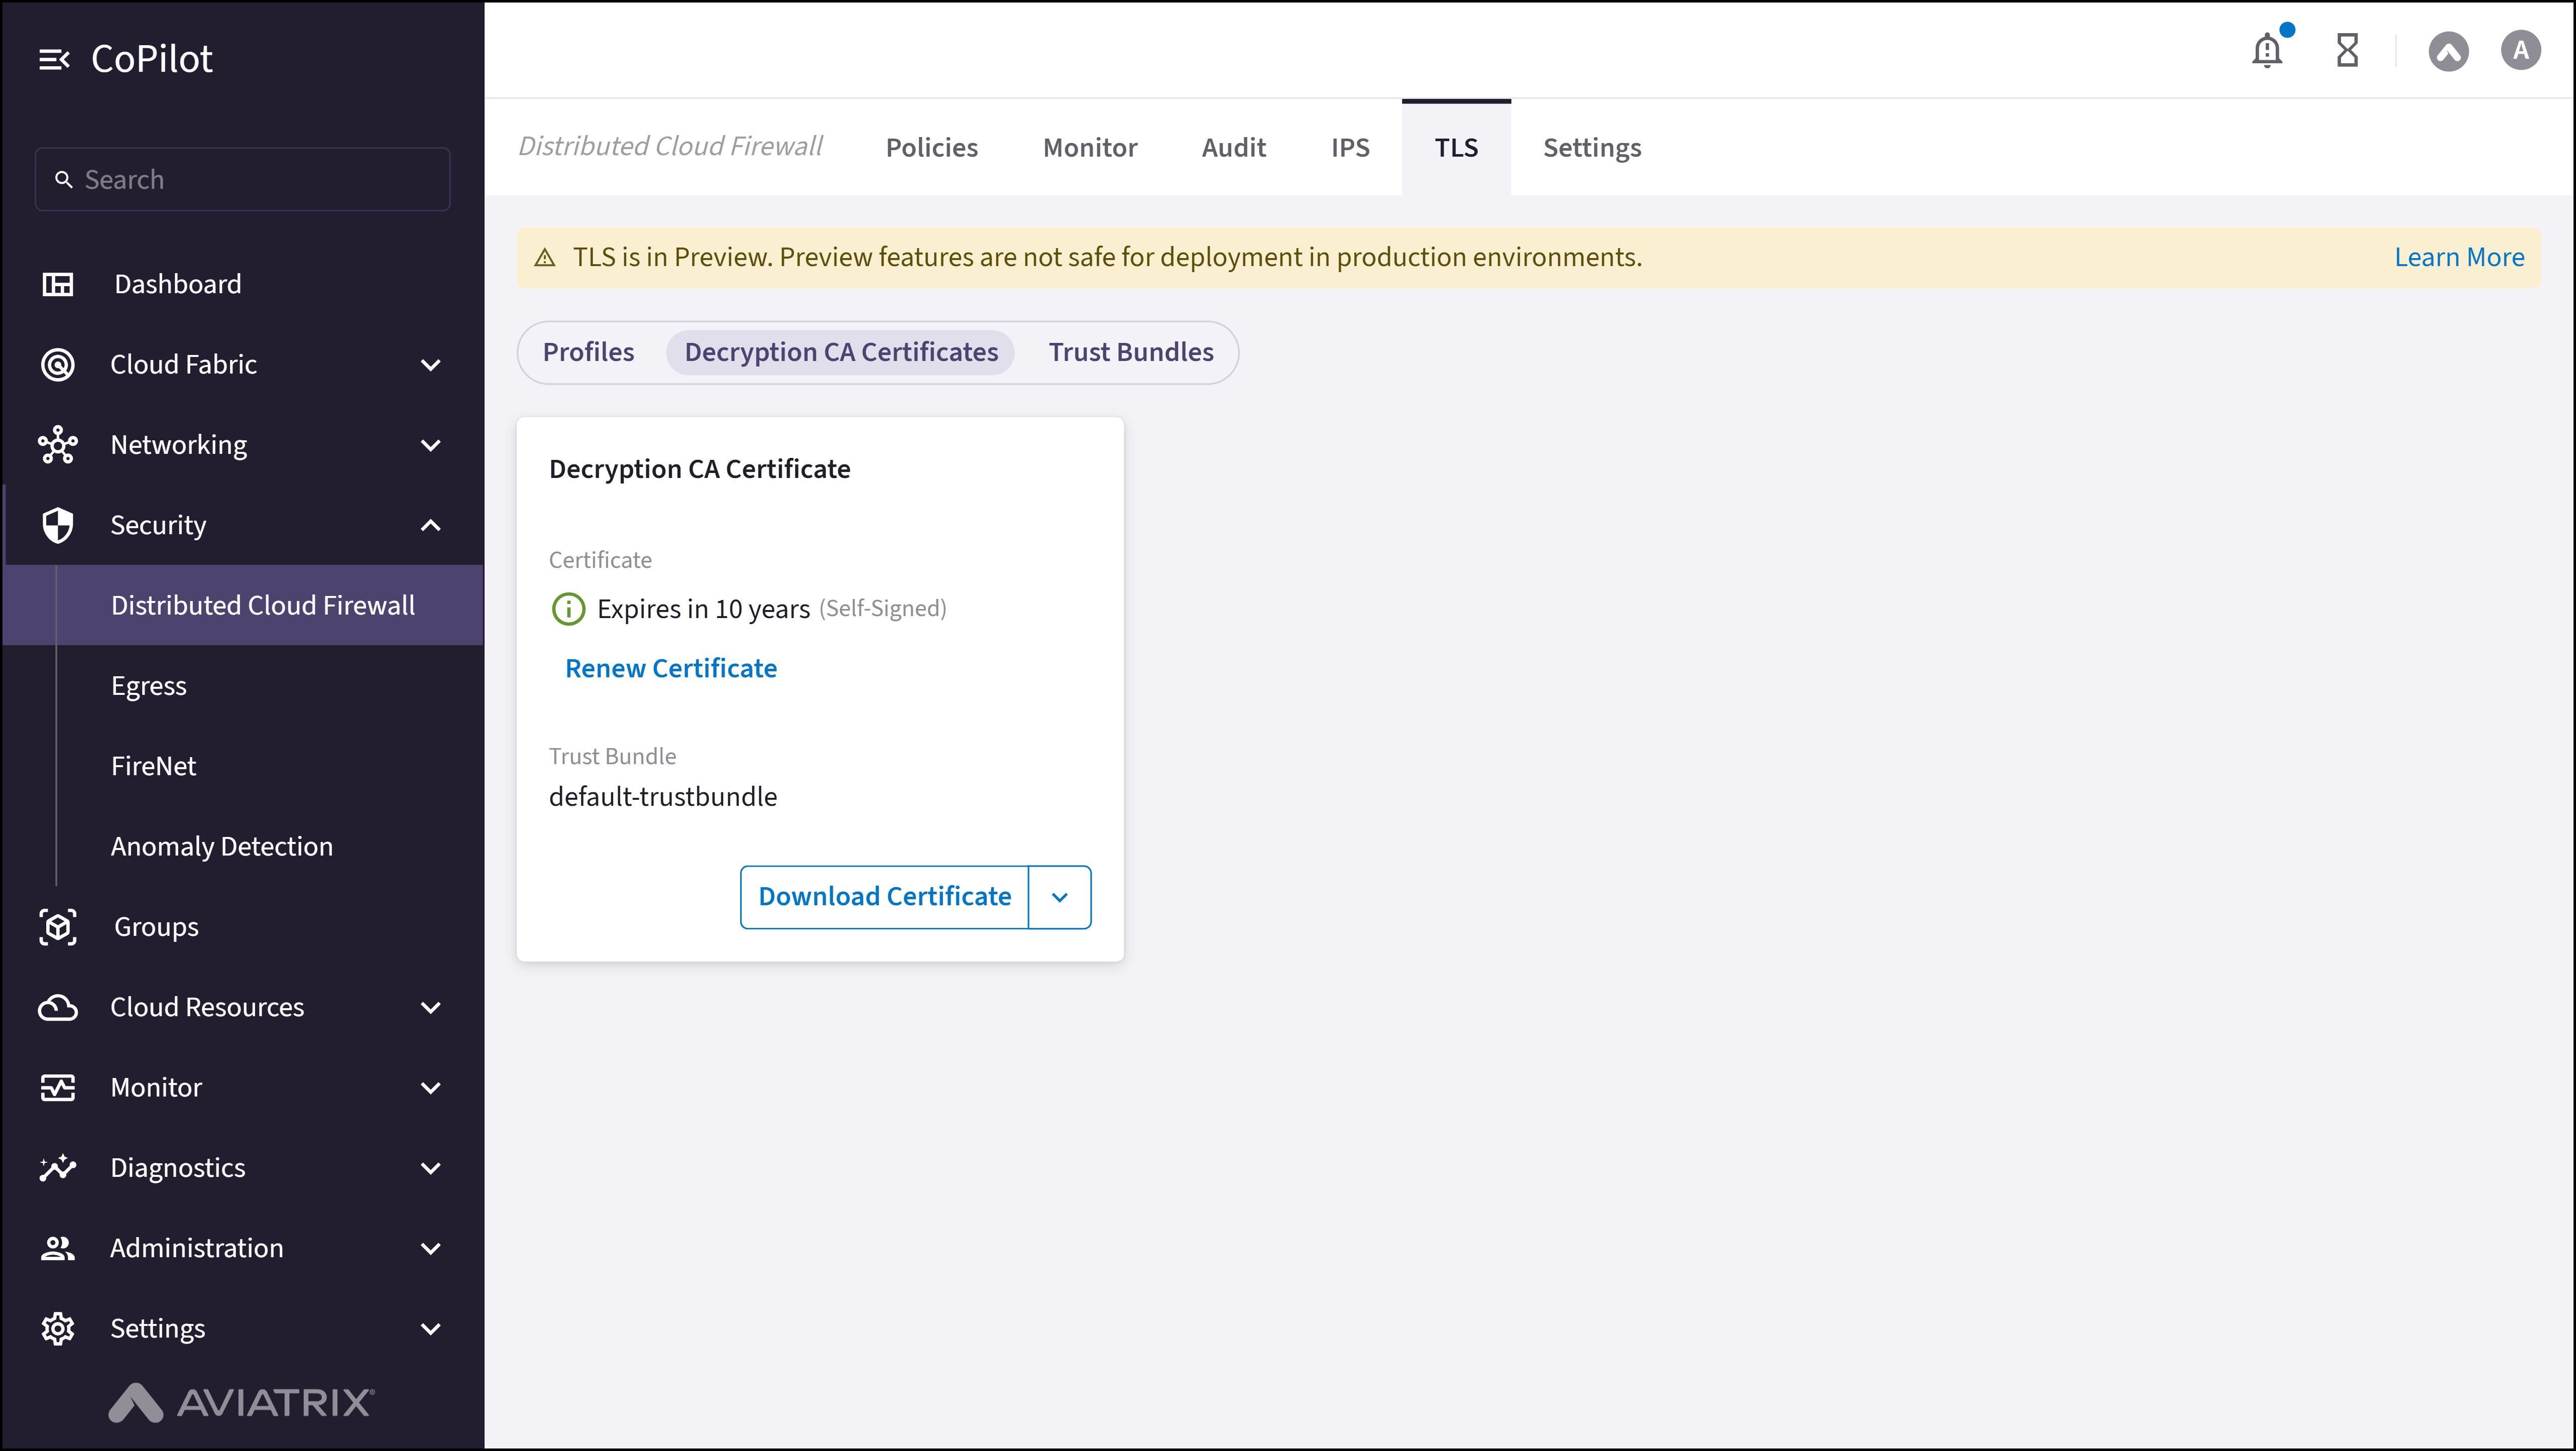The height and width of the screenshot is (1451, 2576).
Task: Expand the Monitor sidebar chevron
Action: pyautogui.click(x=431, y=1088)
